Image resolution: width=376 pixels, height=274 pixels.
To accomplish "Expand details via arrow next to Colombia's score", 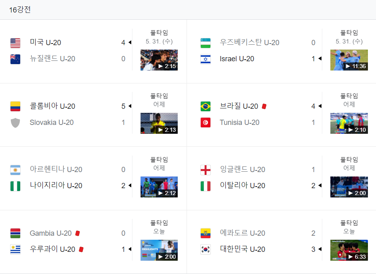I will (129, 106).
